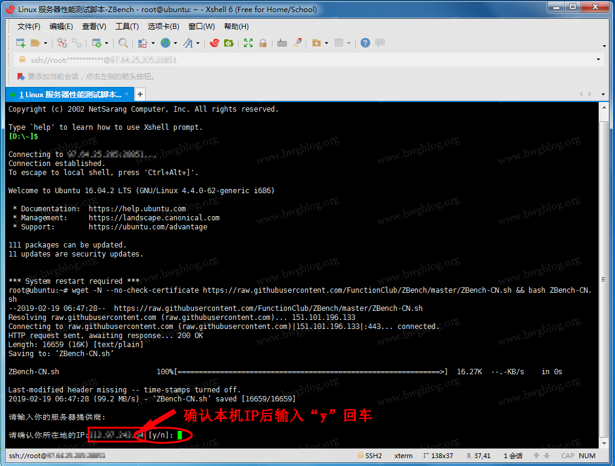The image size is (615, 466).
Task: Open the 帮助(H) menu
Action: coord(236,27)
